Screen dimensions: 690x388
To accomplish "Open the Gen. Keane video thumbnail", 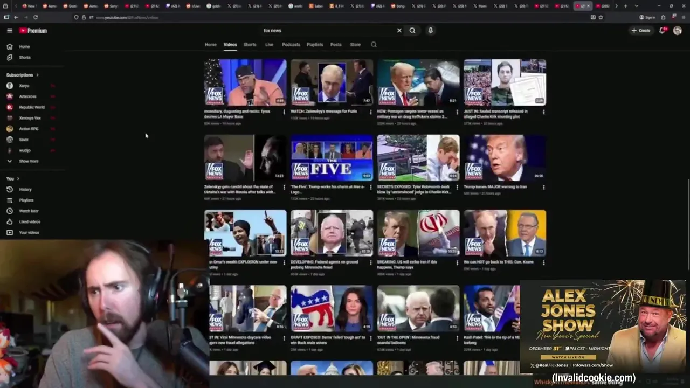I will pos(505,233).
